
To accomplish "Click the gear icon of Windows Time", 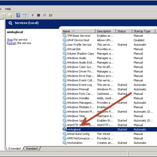I will pyautogui.click(x=65, y=116).
